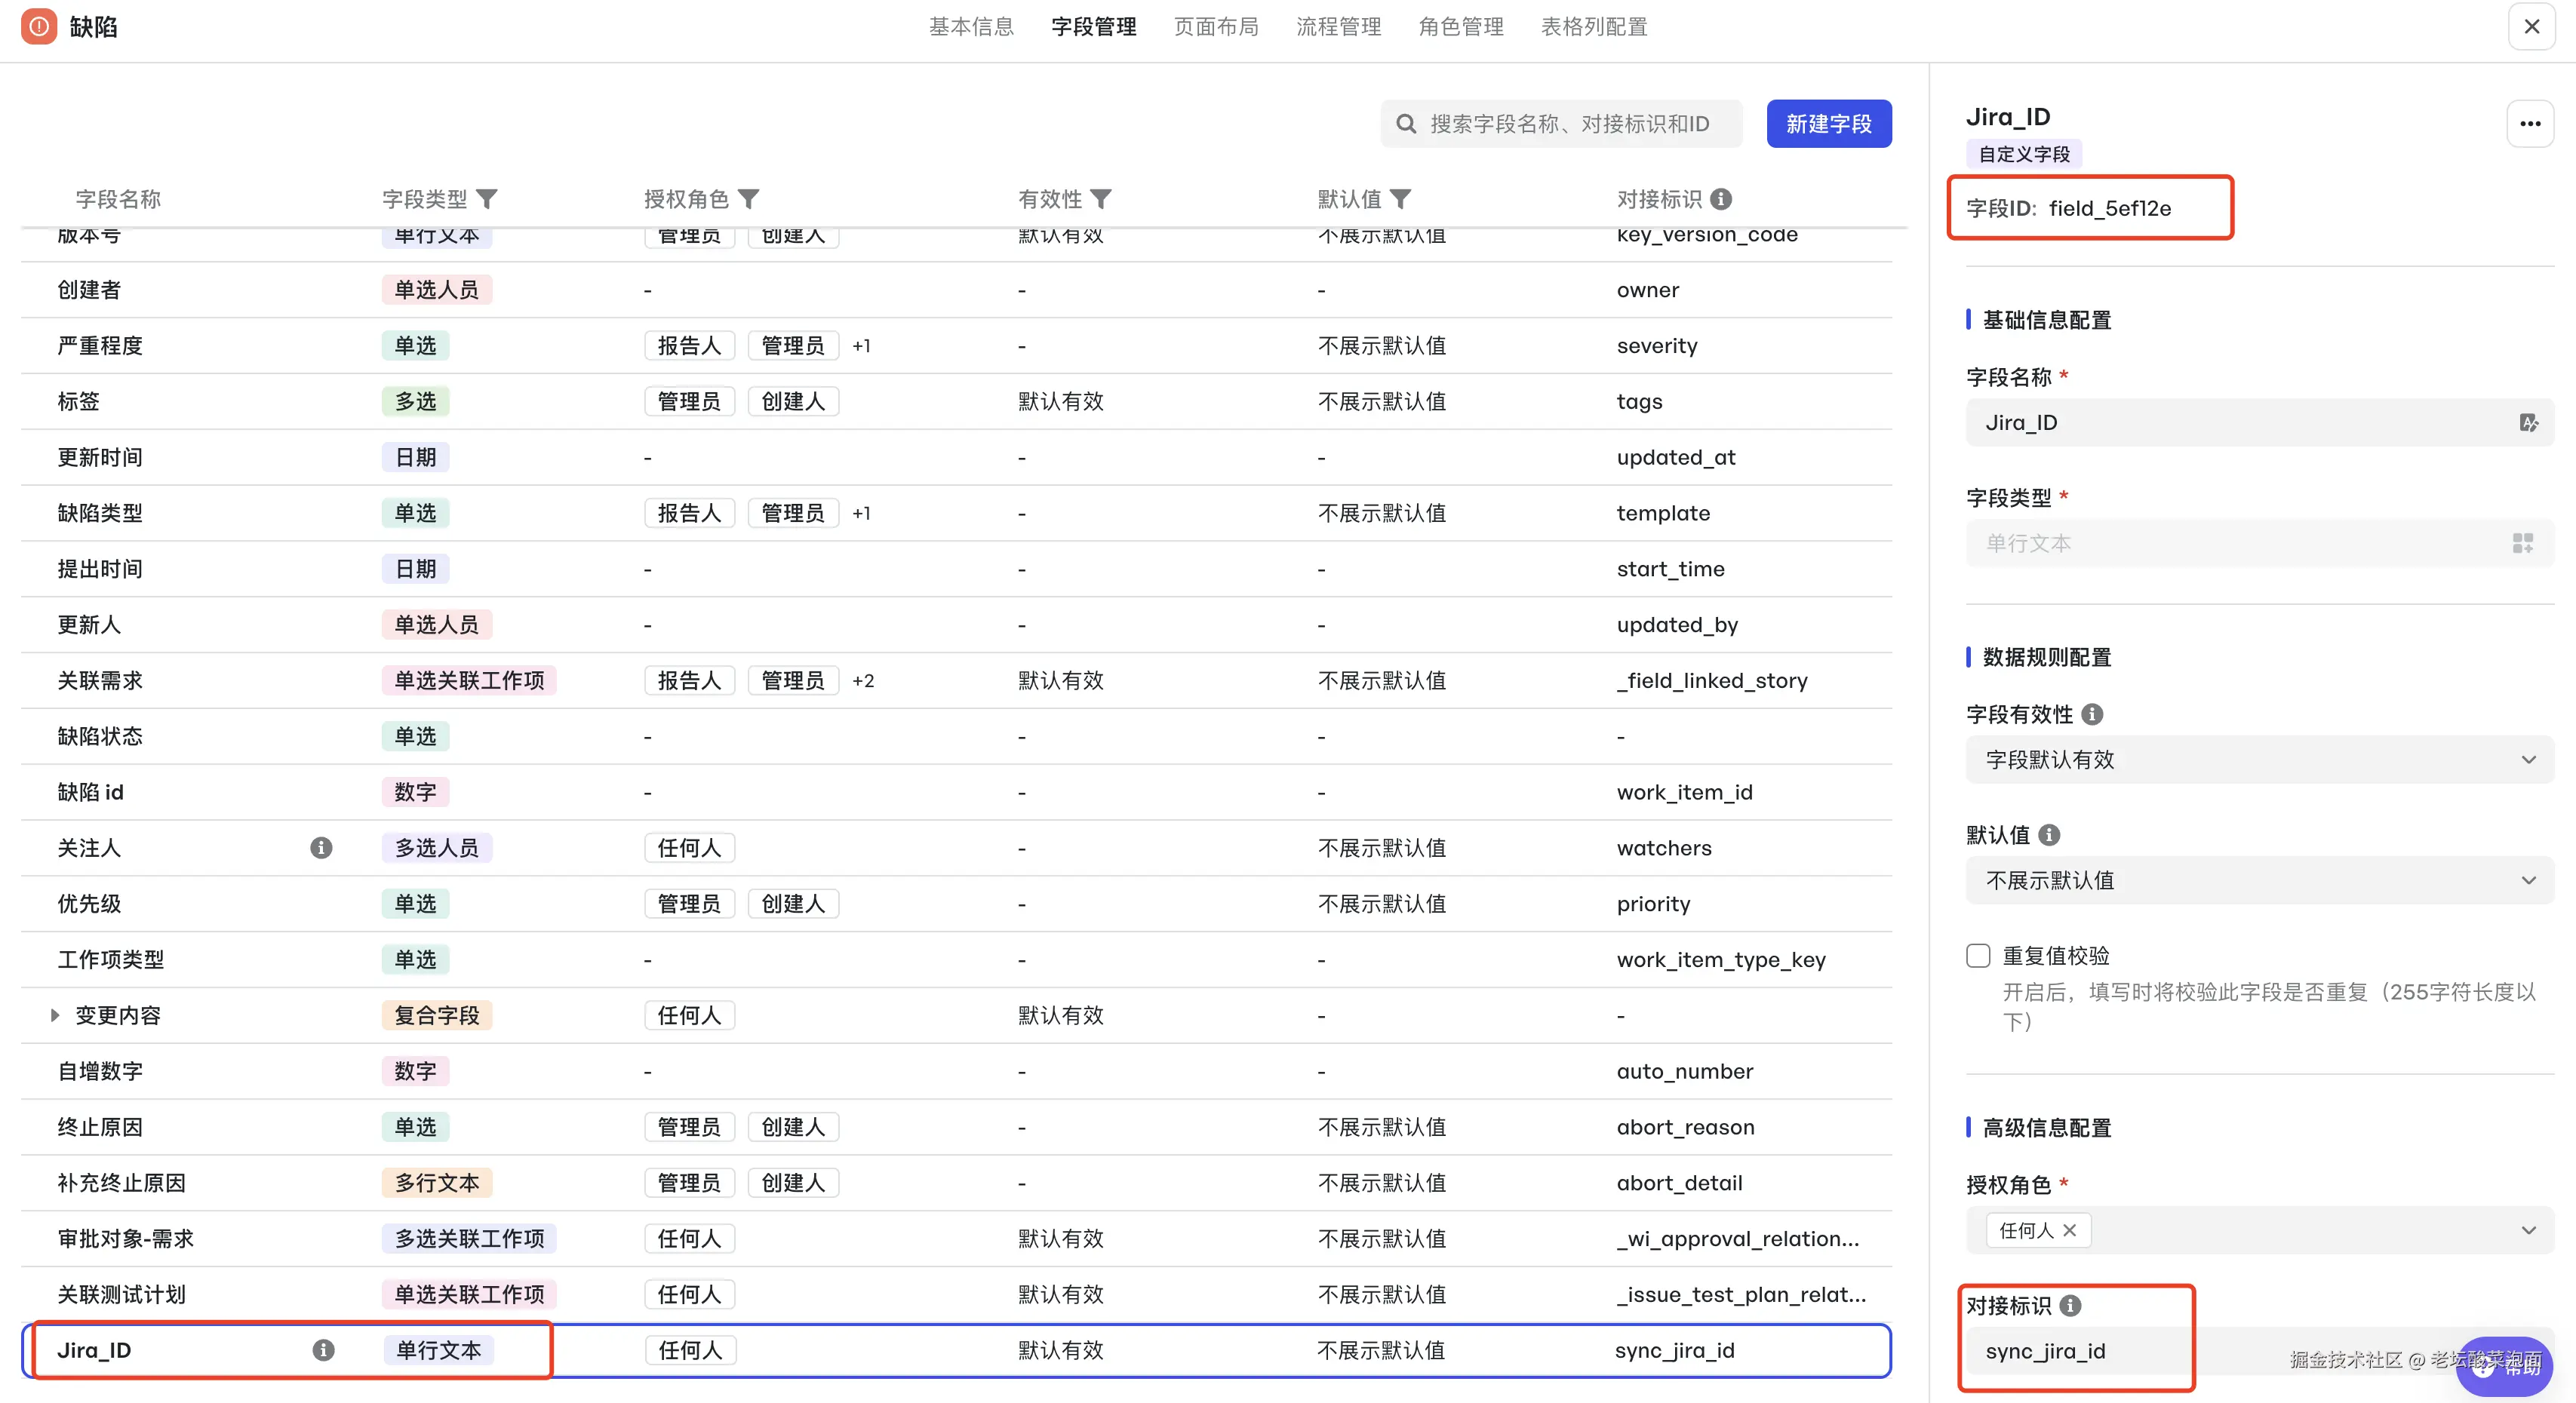Screen dimensions: 2576x1403
Task: Switch to the 页面布局 tab
Action: 1215,27
